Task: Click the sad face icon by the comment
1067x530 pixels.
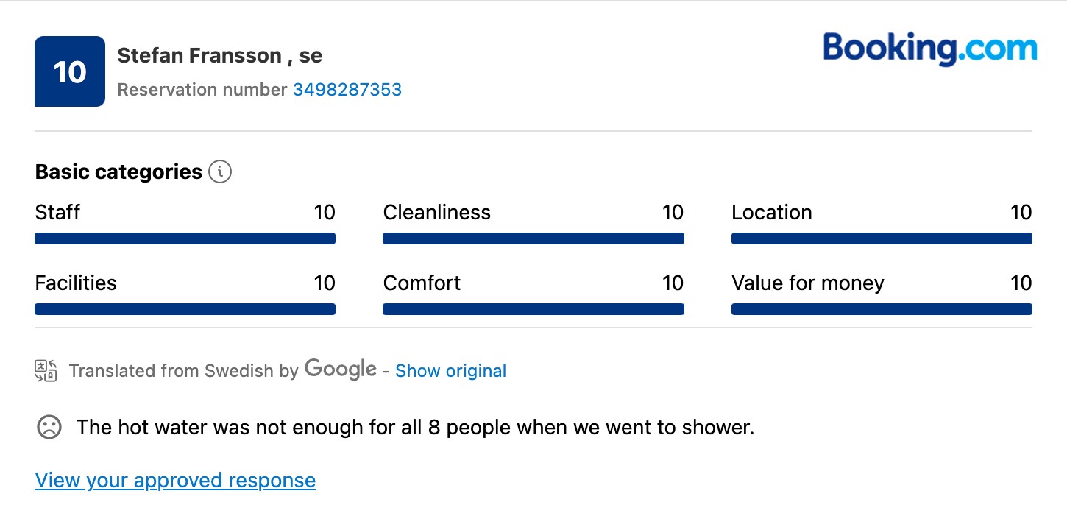Action: point(49,427)
